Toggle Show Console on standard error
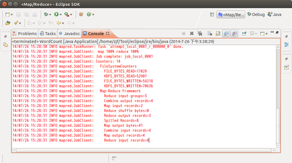292x163 pixels. [x=234, y=34]
